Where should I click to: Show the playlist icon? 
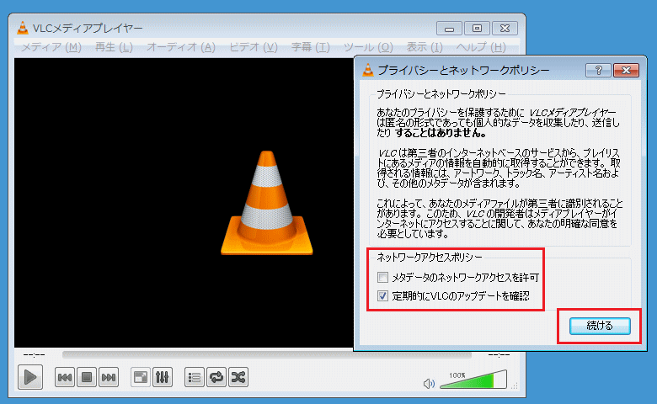pyautogui.click(x=195, y=378)
